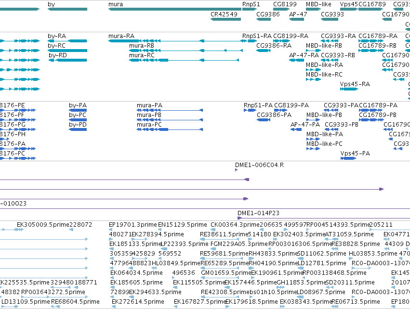Select transcript mura-RB
This screenshot has width=410, height=309.
point(186,51)
